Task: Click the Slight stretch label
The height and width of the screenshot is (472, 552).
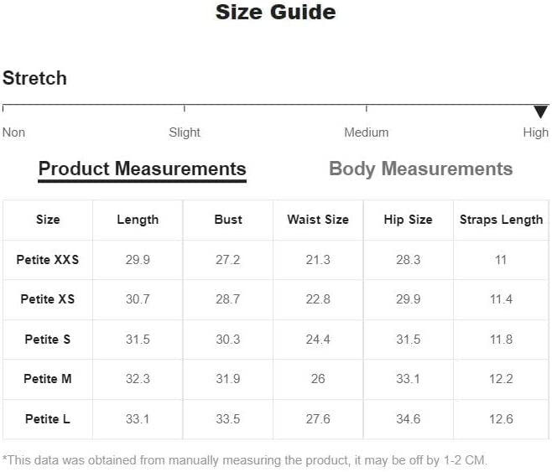Action: click(x=185, y=132)
